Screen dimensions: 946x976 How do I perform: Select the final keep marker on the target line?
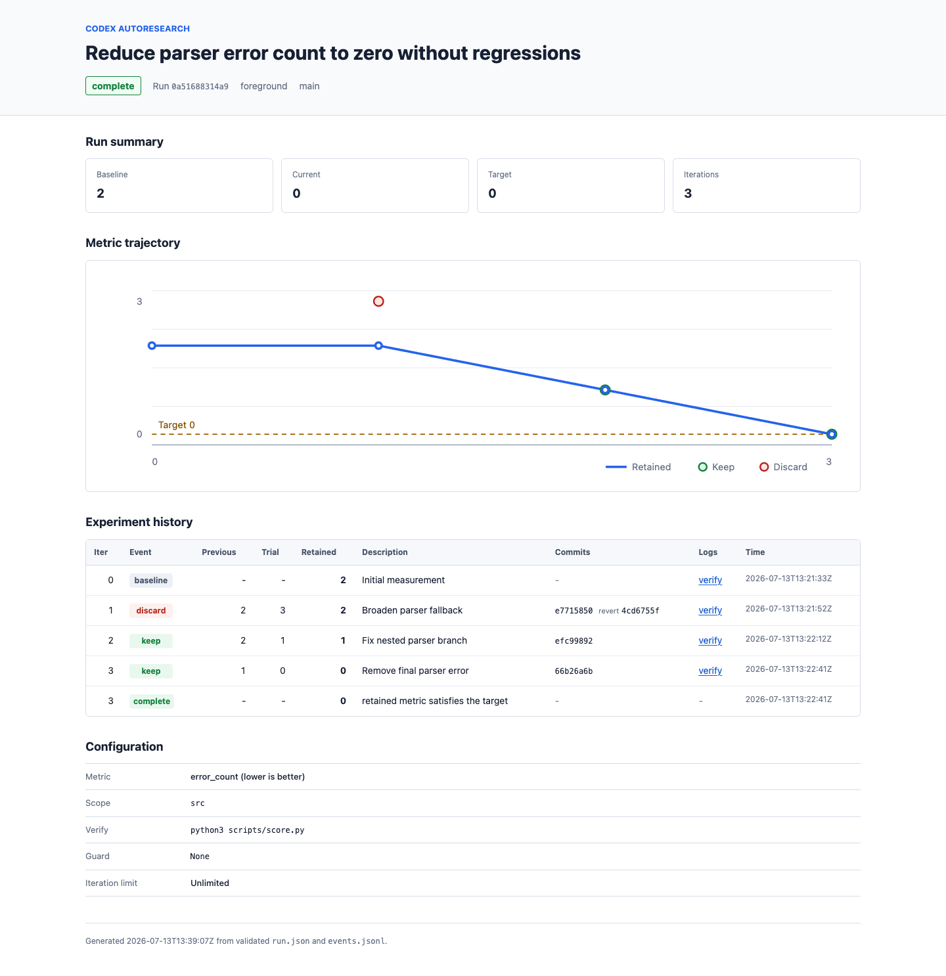click(x=832, y=434)
